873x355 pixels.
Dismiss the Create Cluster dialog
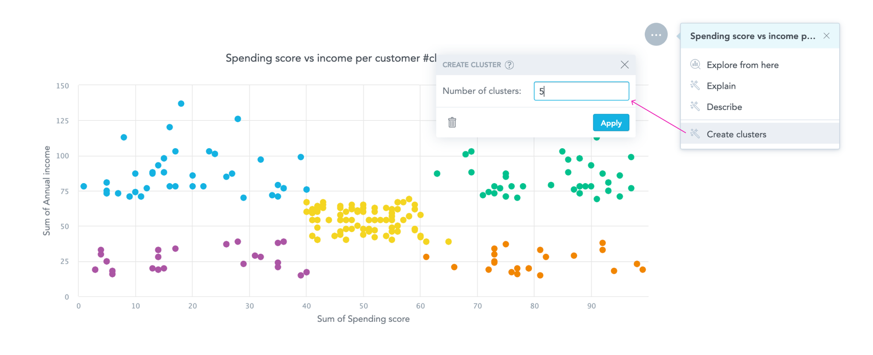coord(625,64)
